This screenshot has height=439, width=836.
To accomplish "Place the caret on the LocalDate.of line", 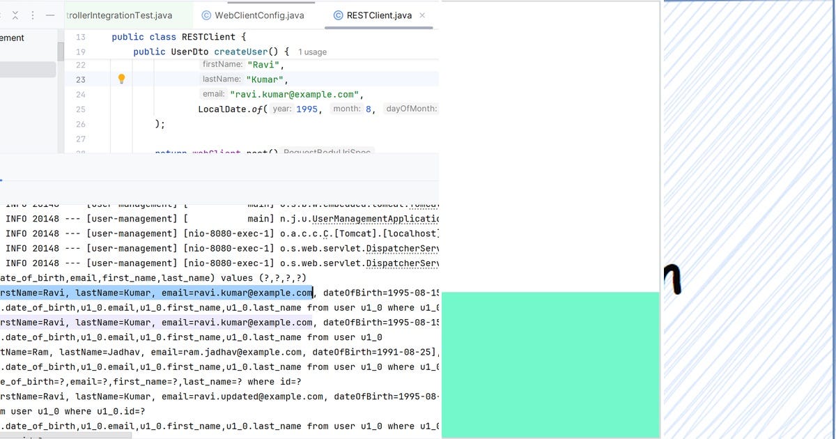I will point(244,109).
